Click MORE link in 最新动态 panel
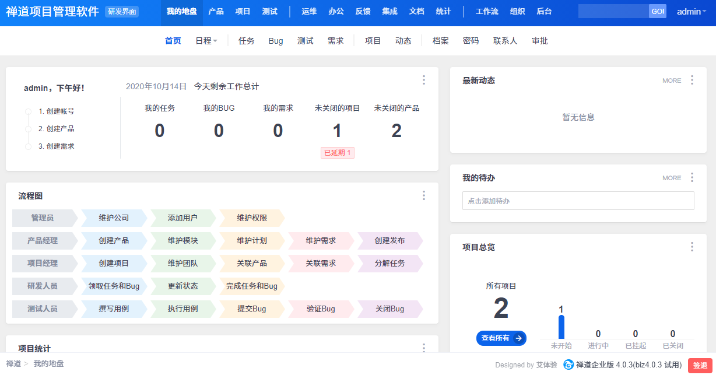The height and width of the screenshot is (375, 716). pos(672,80)
